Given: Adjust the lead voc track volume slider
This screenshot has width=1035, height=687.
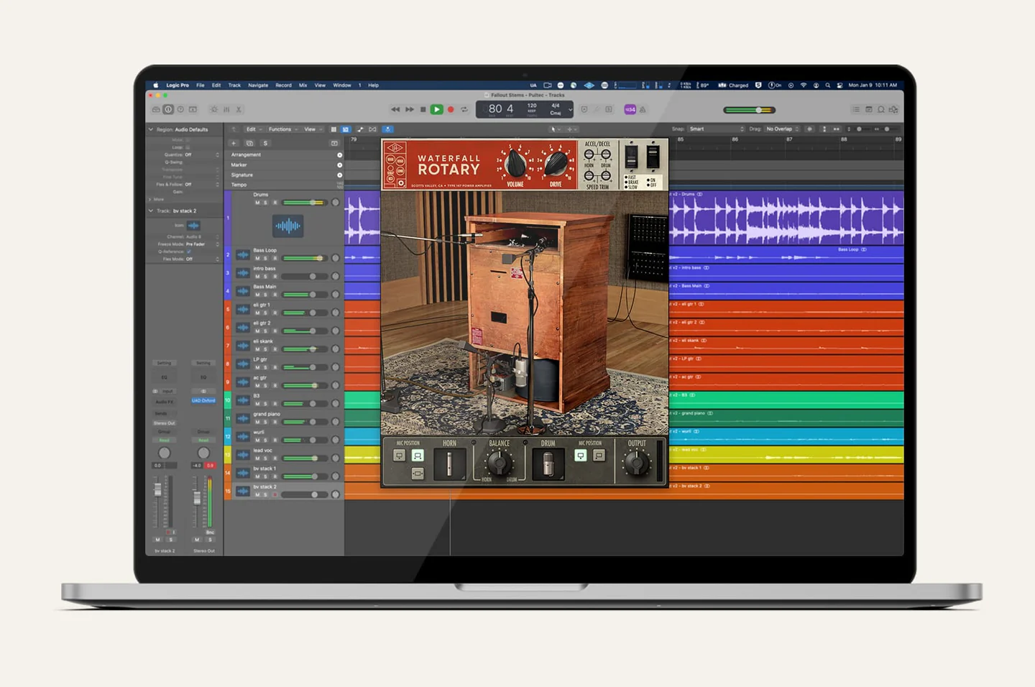Looking at the screenshot, I should [314, 458].
